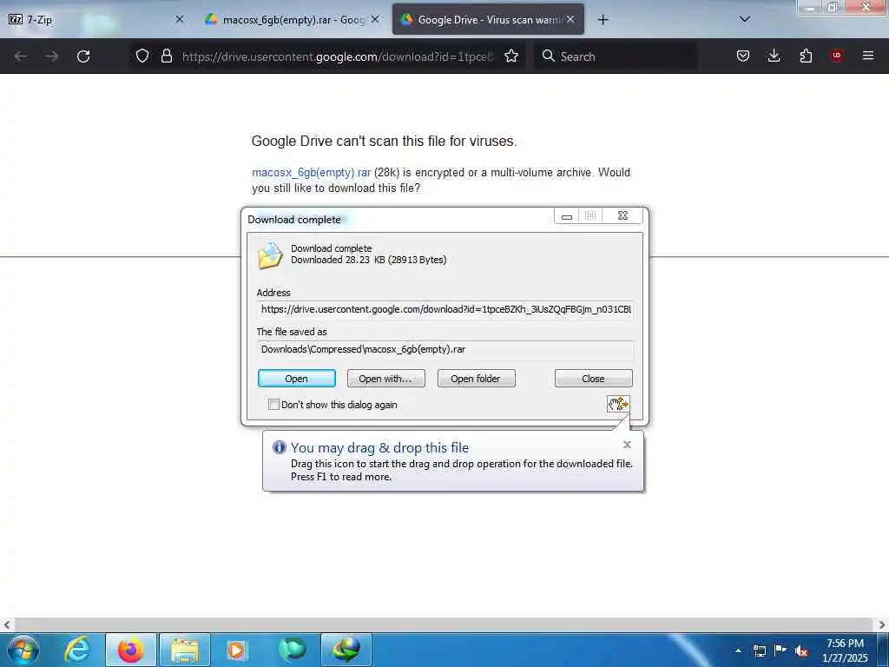Viewport: 889px width, 667px height.
Task: Click the Open with... button
Action: pos(385,379)
